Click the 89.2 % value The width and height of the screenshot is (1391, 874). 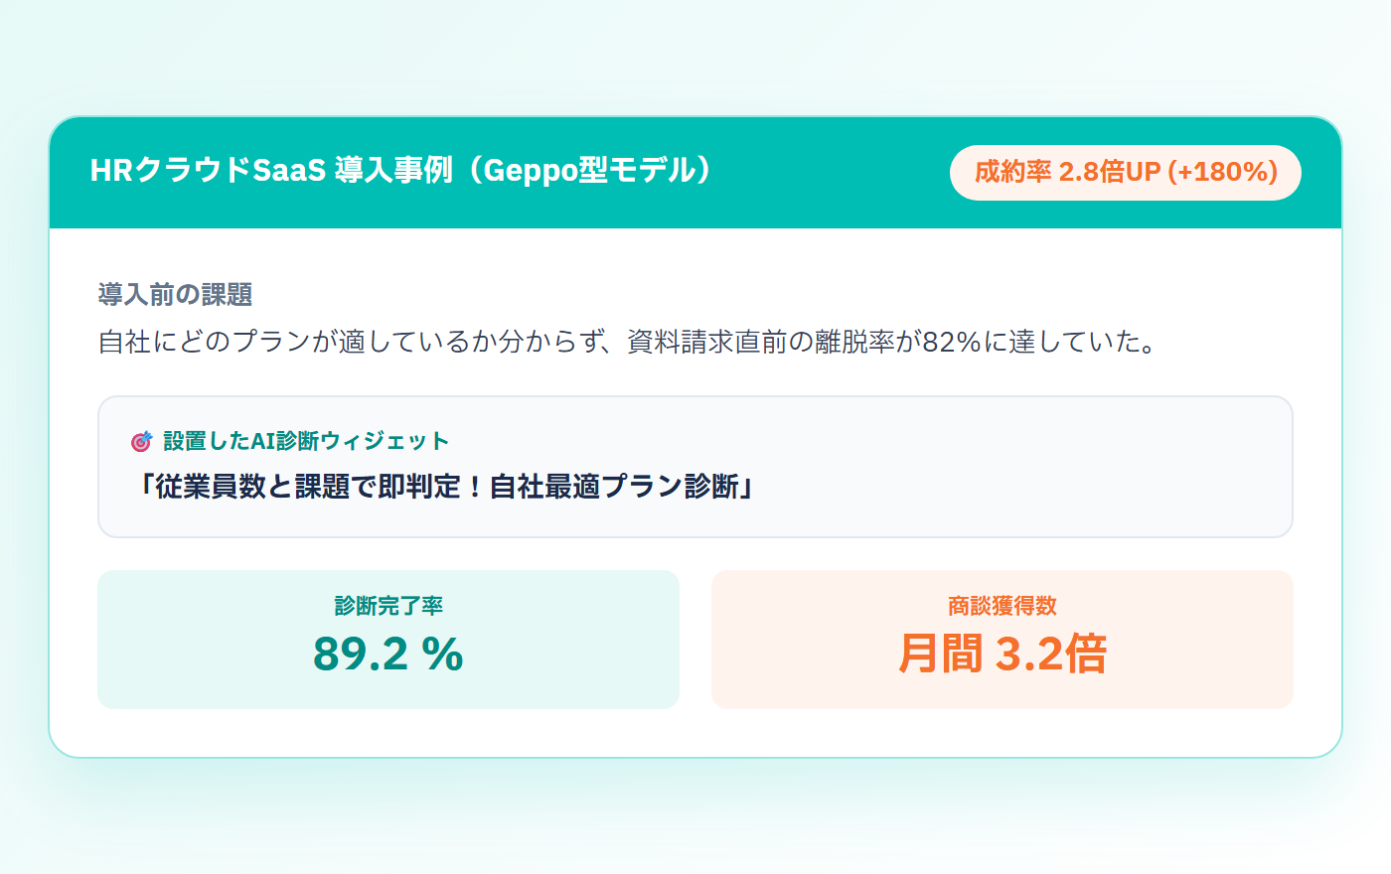tap(388, 654)
